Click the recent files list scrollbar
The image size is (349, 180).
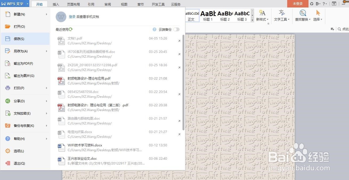184,82
